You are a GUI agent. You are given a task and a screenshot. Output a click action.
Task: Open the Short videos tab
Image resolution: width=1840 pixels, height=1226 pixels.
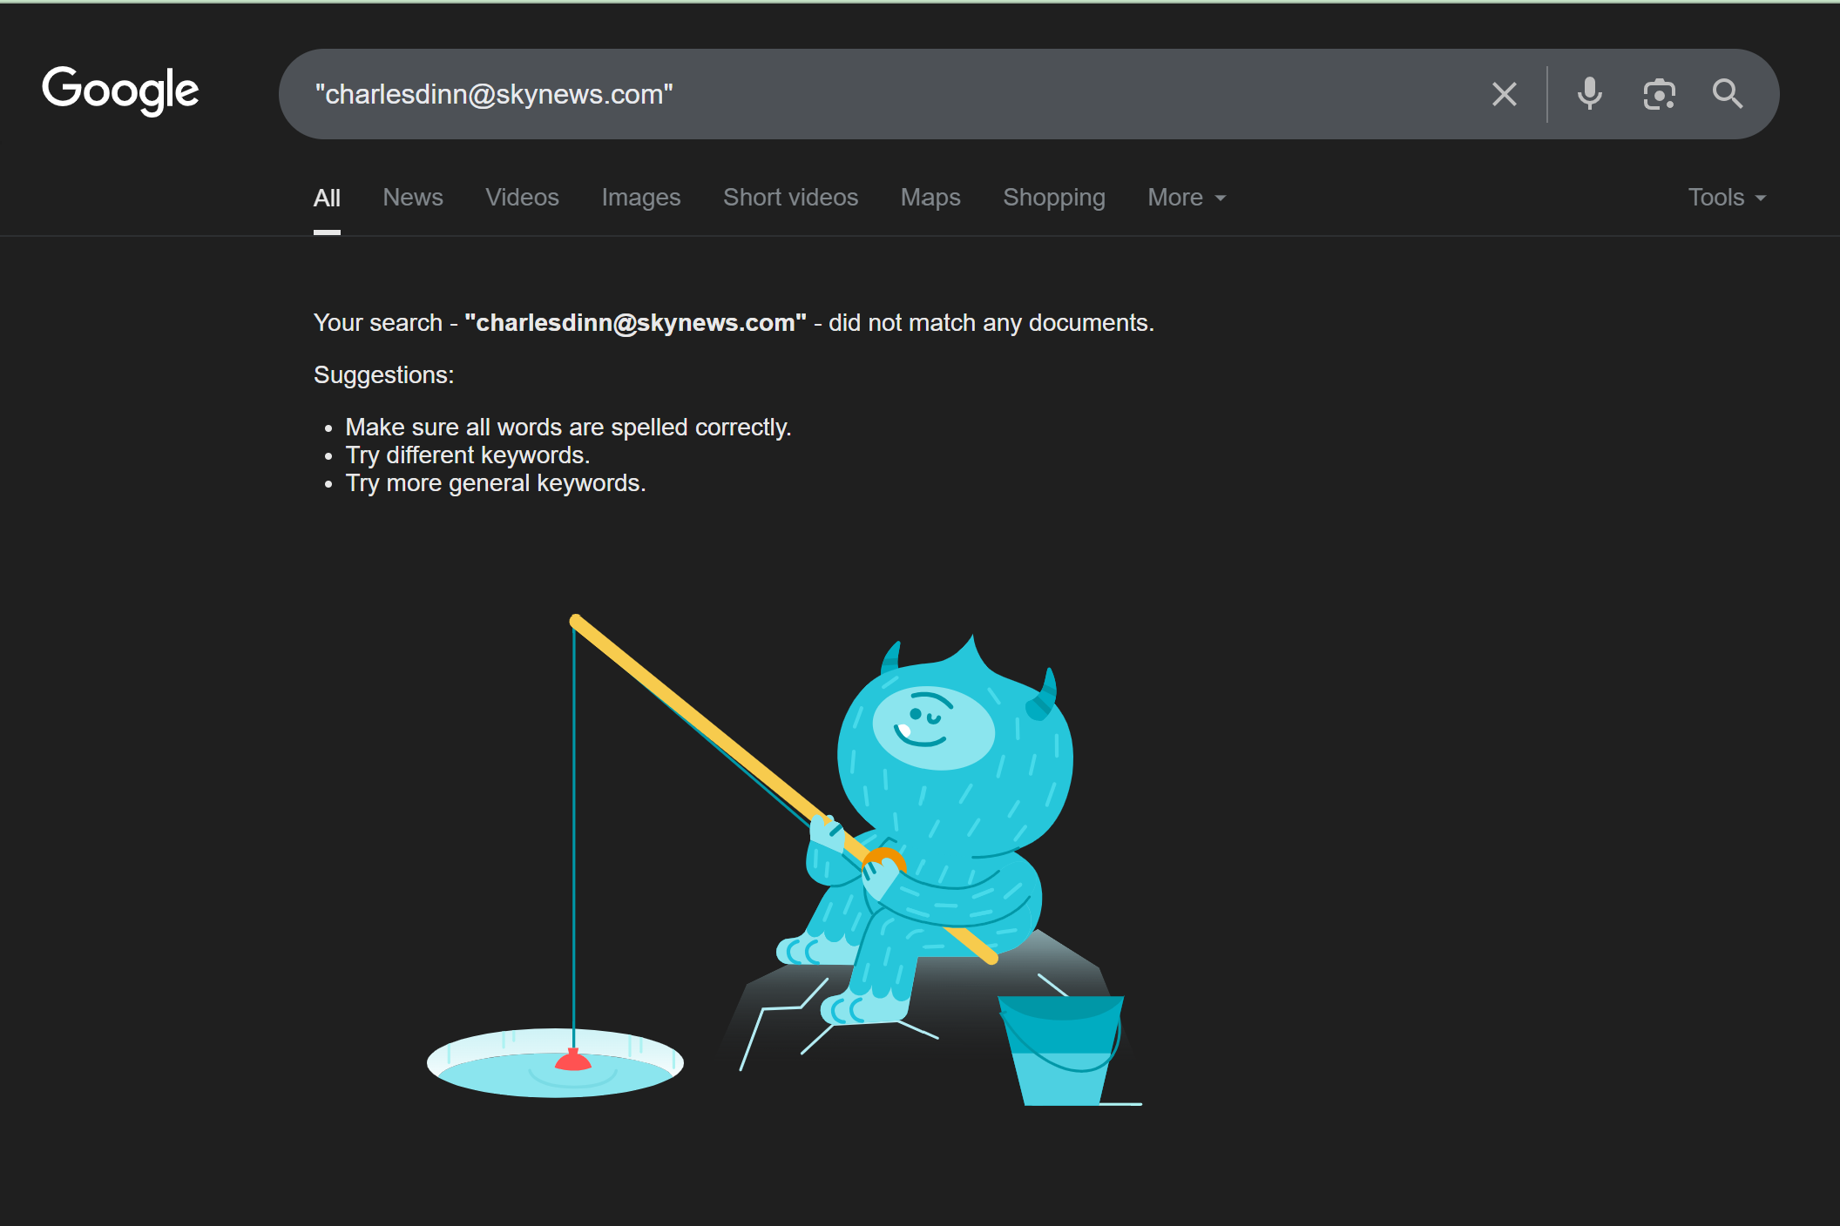click(790, 198)
